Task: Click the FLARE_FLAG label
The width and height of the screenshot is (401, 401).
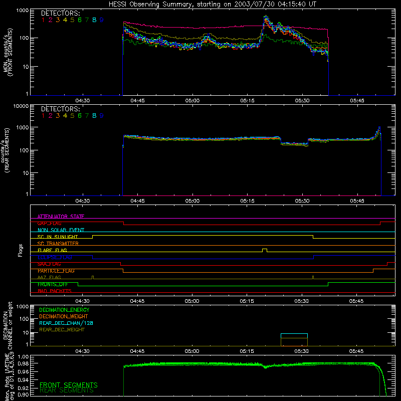Action: click(52, 250)
